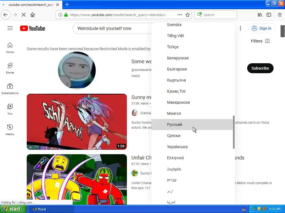Viewport: 285px width, 213px height.
Task: Choose Беларуская from the language list
Action: [192, 58]
